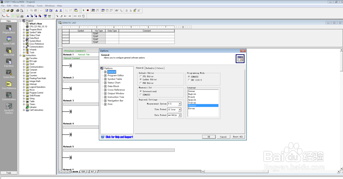The height and width of the screenshot is (179, 343).
Task: Click Cancel in the Options dialog
Action: tap(223, 137)
